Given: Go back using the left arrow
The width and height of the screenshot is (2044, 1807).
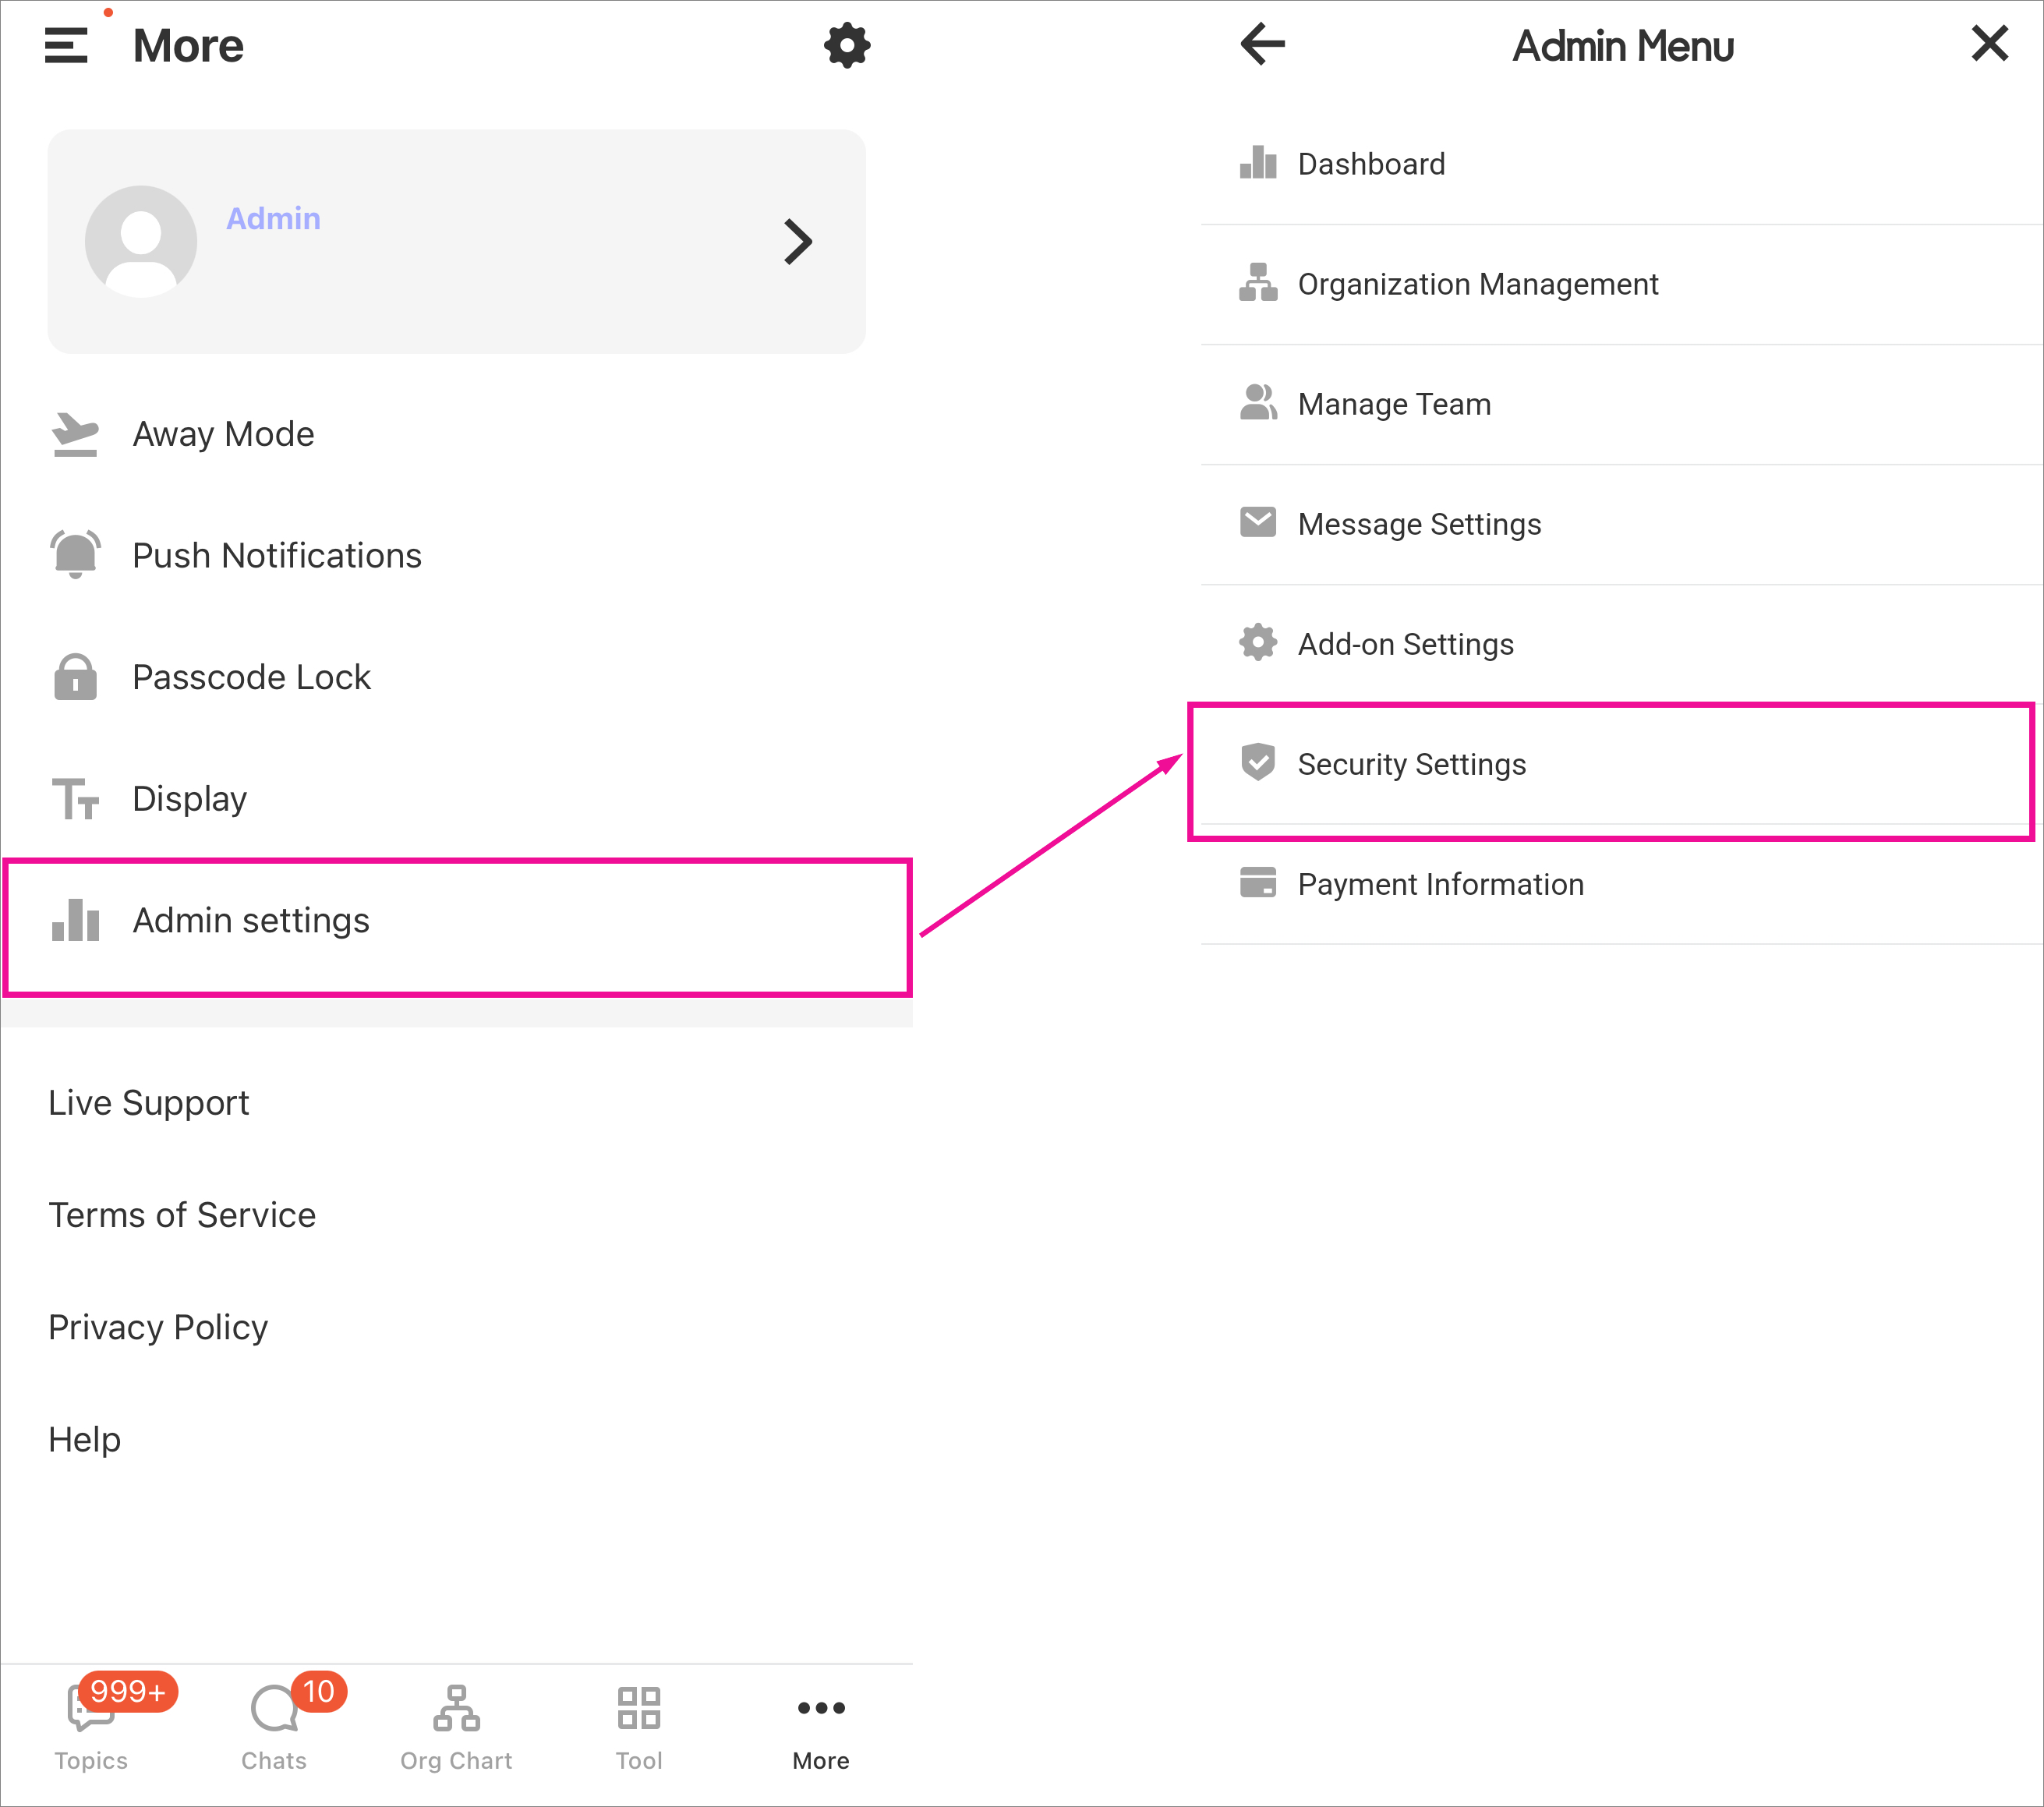Looking at the screenshot, I should 1262,44.
